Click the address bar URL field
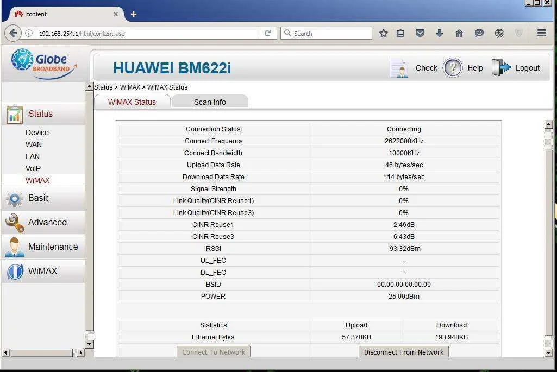Screen dimensions: 557x372 click(x=147, y=33)
